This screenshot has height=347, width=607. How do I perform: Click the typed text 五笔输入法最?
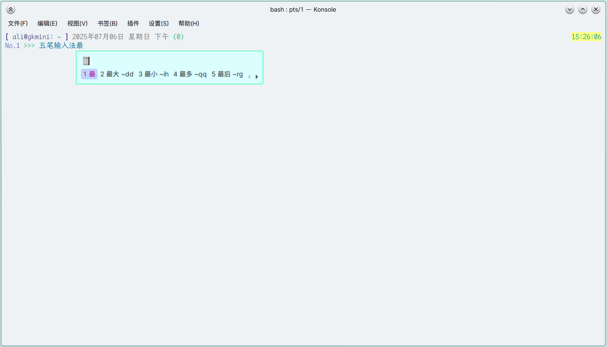tap(61, 46)
